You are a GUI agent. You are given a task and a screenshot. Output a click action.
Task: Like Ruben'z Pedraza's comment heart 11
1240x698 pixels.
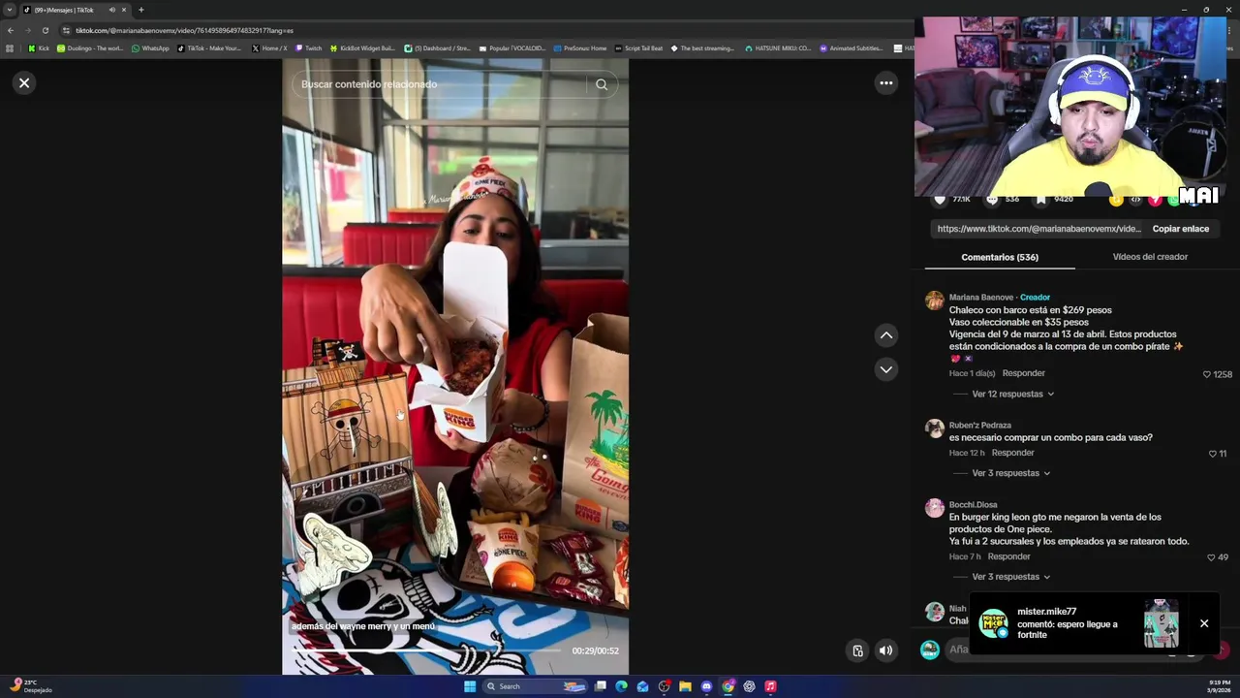1212,454
